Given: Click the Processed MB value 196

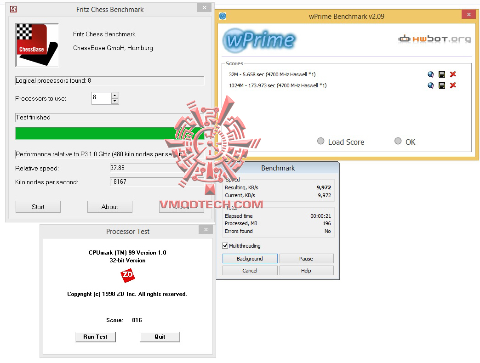Looking at the screenshot, I should click(x=326, y=223).
